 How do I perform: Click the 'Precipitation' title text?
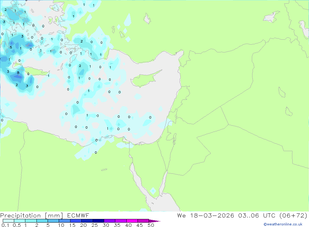pos(20,216)
